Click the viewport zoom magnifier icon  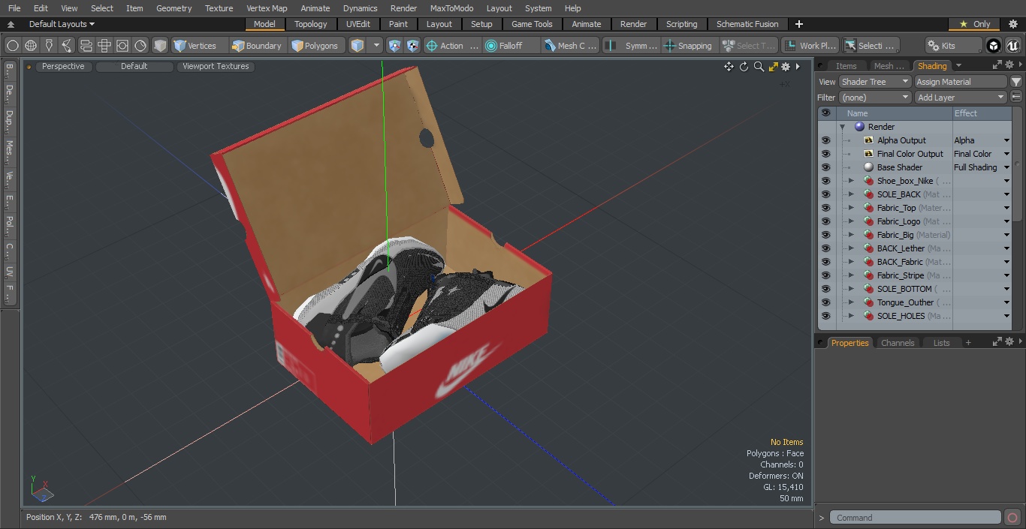click(x=759, y=67)
